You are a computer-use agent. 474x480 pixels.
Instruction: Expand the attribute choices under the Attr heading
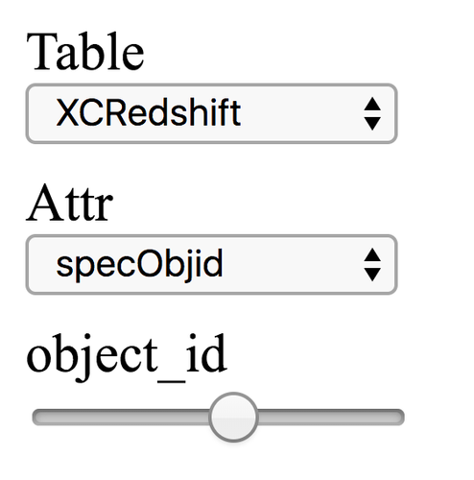tap(211, 265)
